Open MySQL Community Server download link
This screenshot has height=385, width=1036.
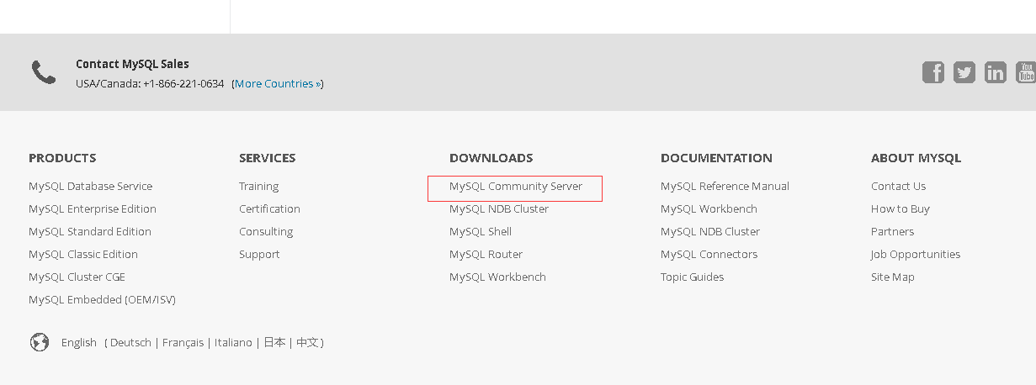pyautogui.click(x=516, y=187)
